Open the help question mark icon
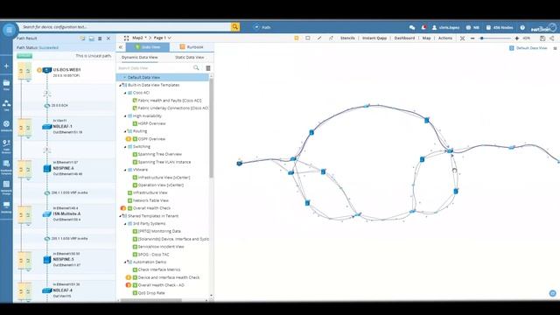560x315 pixels. click(x=522, y=27)
